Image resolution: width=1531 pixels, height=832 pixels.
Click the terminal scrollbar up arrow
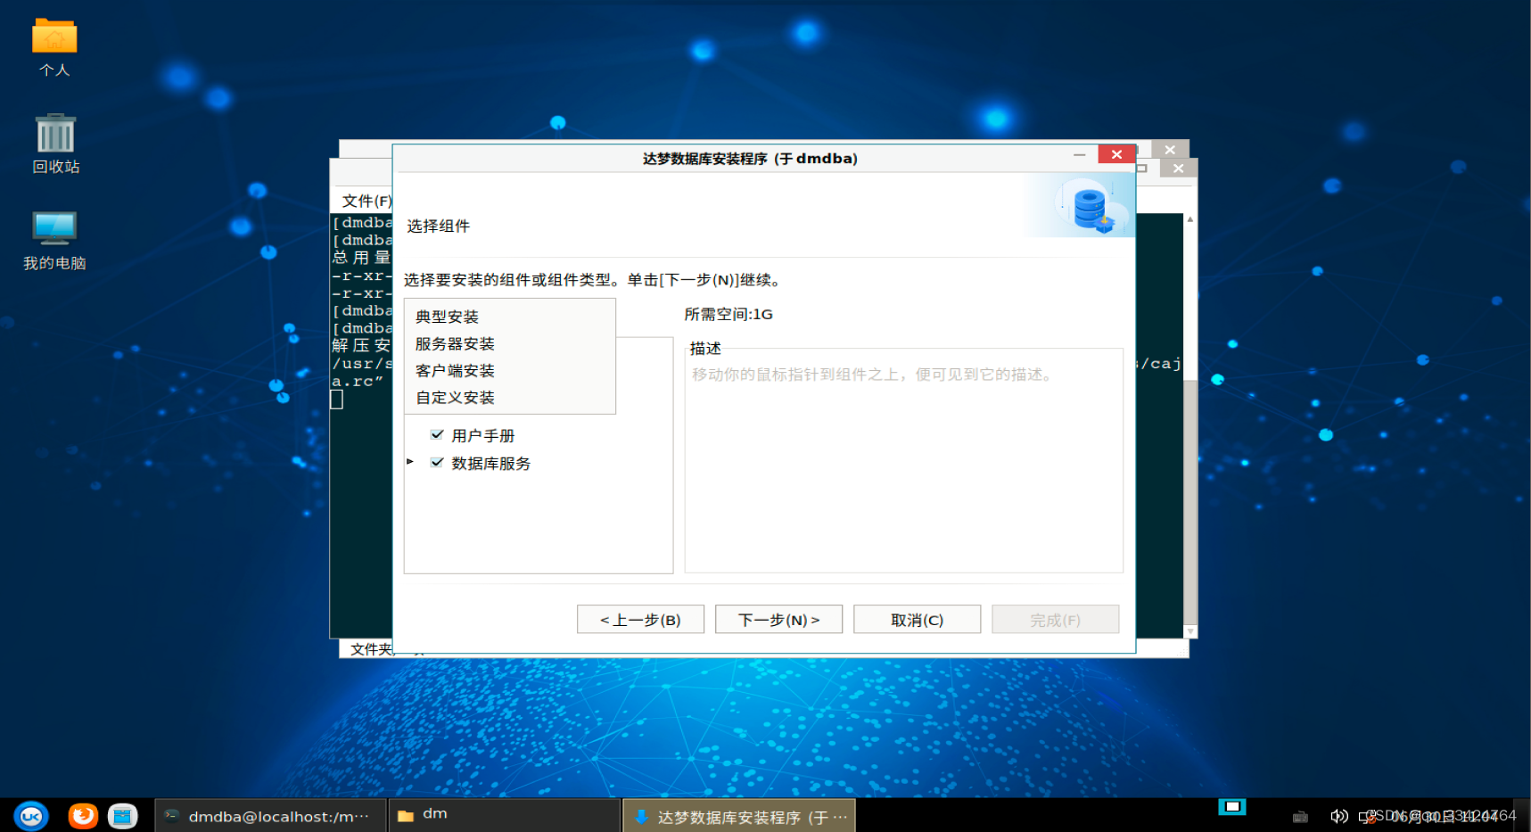[x=1190, y=218]
